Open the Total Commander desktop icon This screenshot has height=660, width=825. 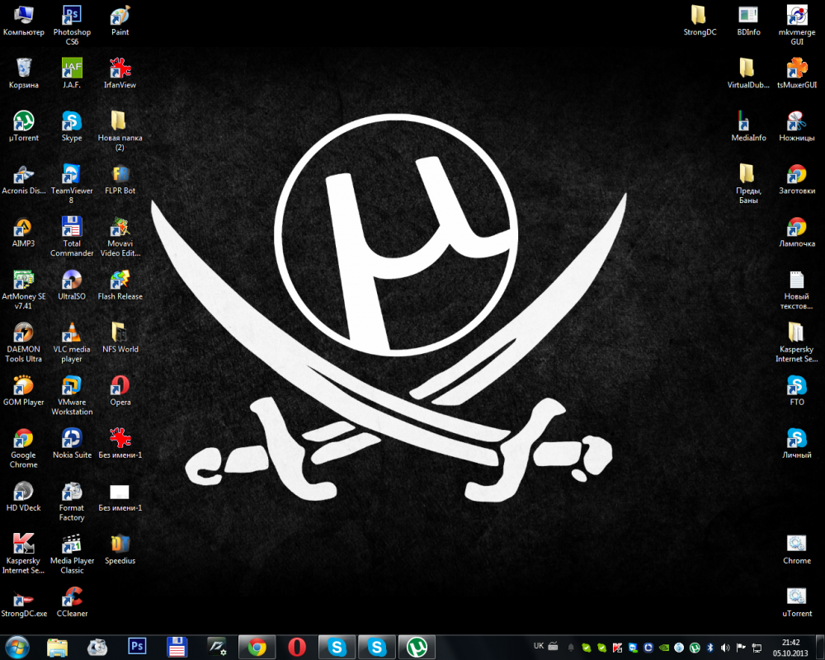72,227
